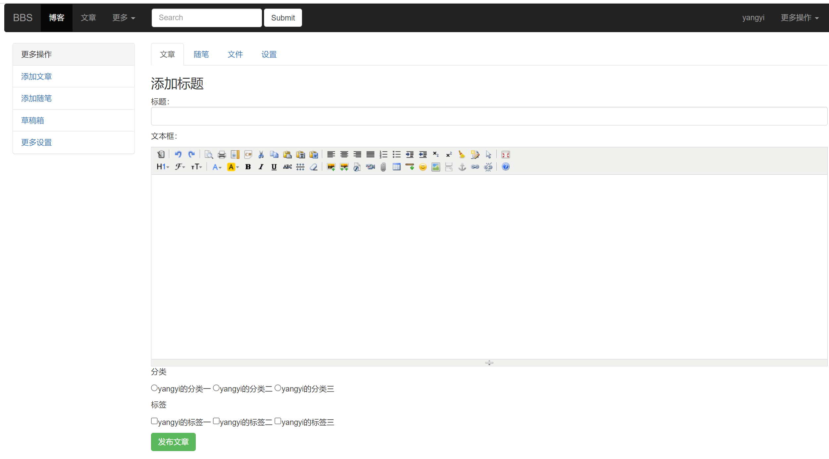Click the cut scissors icon
This screenshot has width=829, height=459.
[261, 155]
